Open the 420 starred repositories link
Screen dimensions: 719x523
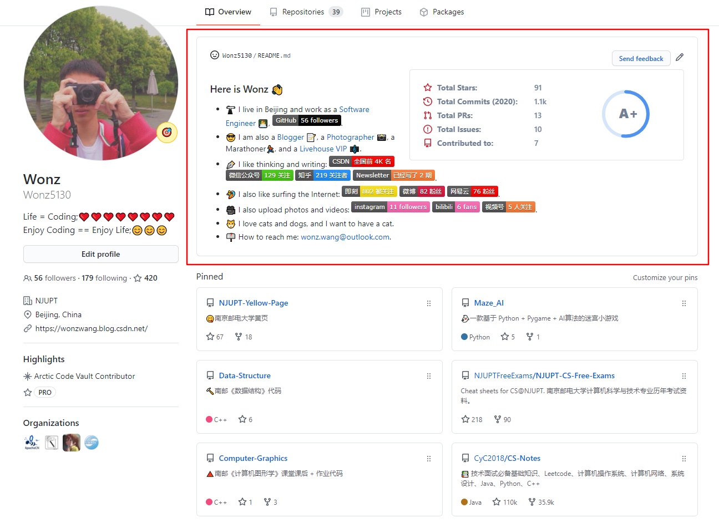coord(145,278)
